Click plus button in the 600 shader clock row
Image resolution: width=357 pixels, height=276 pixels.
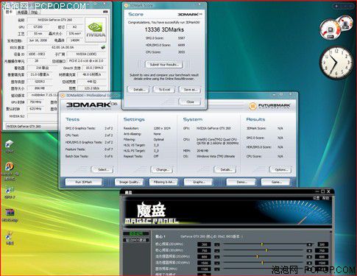[x=310, y=257]
